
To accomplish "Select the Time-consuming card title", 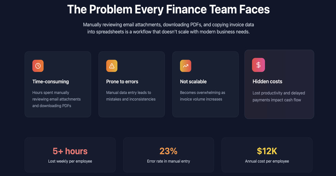I will pos(51,82).
